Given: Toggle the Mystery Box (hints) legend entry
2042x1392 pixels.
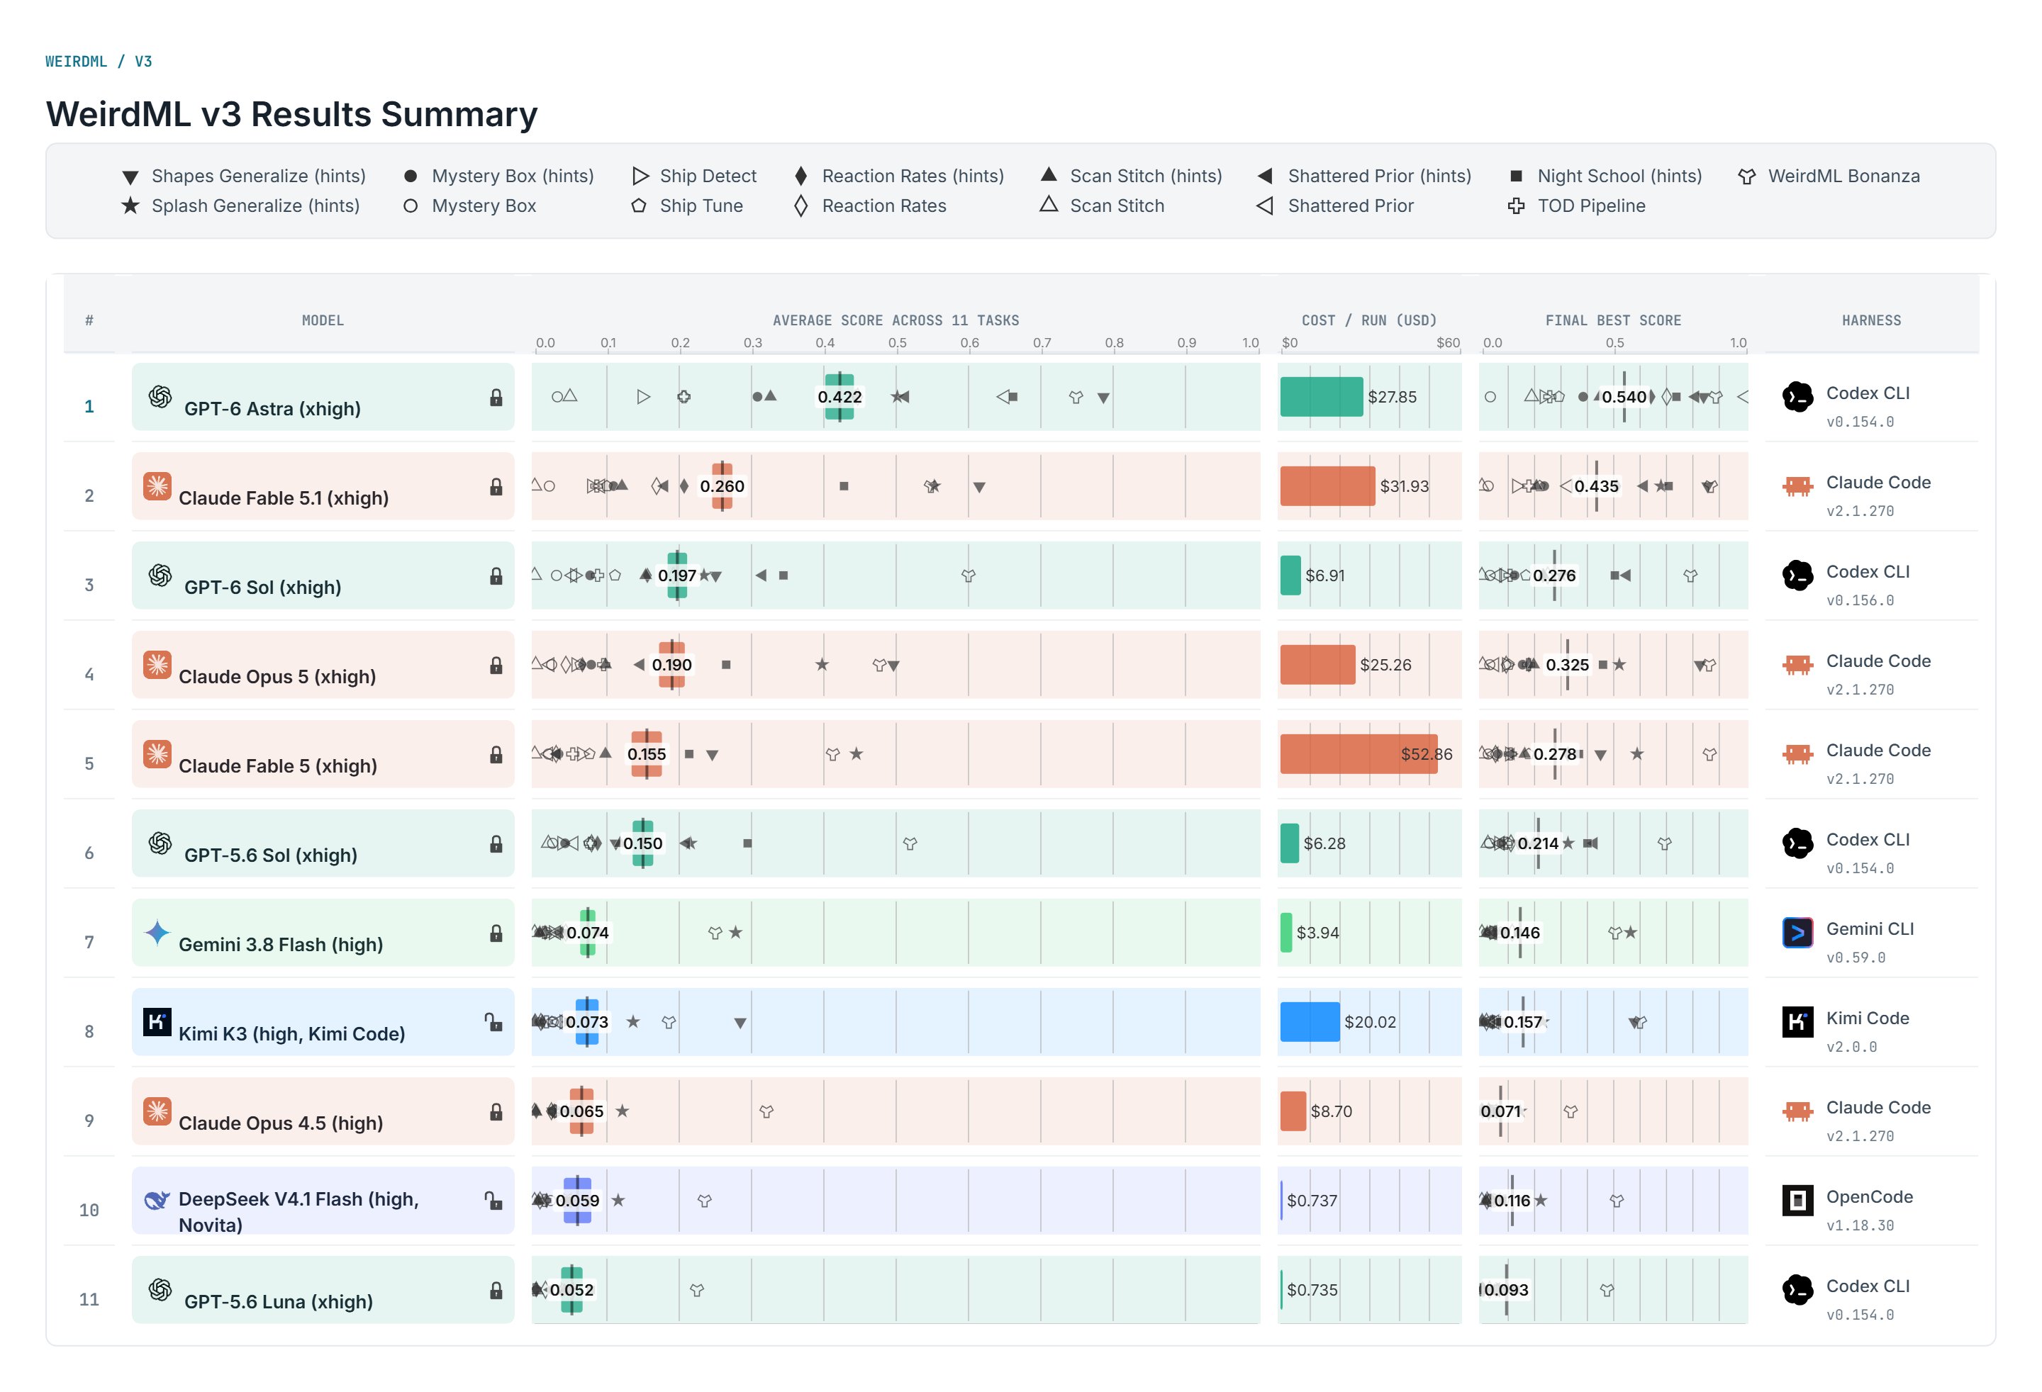Looking at the screenshot, I should coord(498,176).
